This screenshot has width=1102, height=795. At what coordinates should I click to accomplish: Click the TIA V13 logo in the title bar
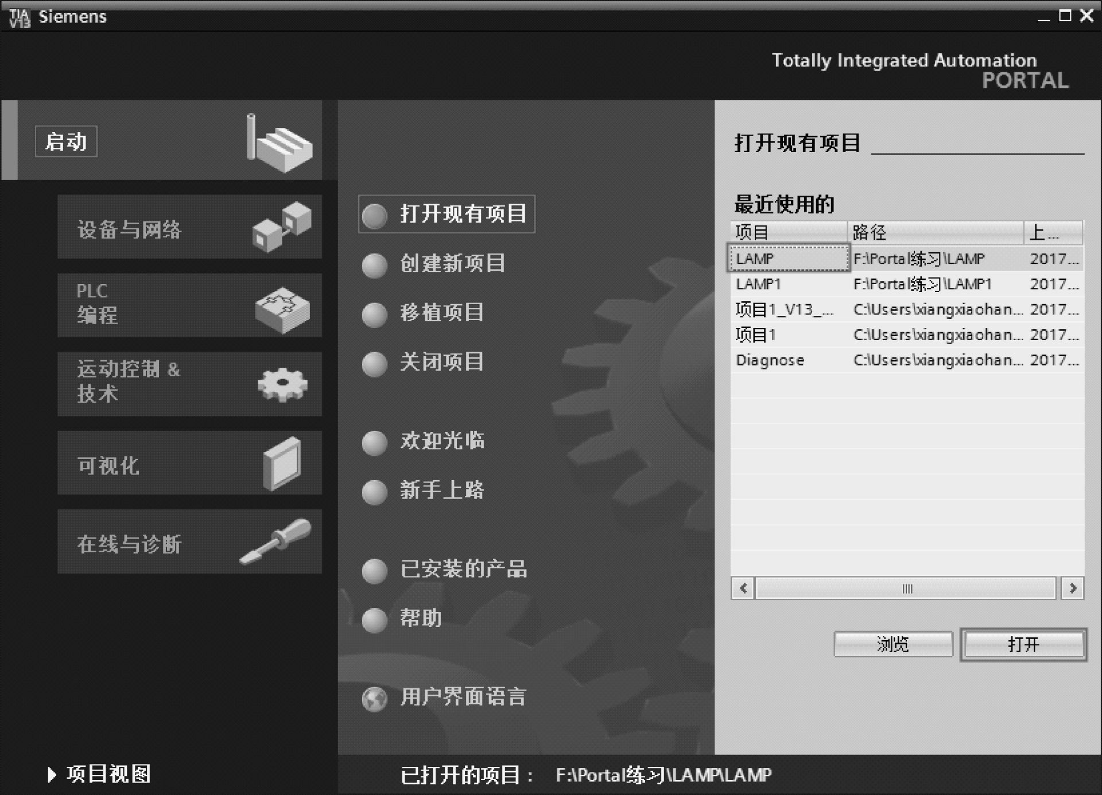(20, 17)
